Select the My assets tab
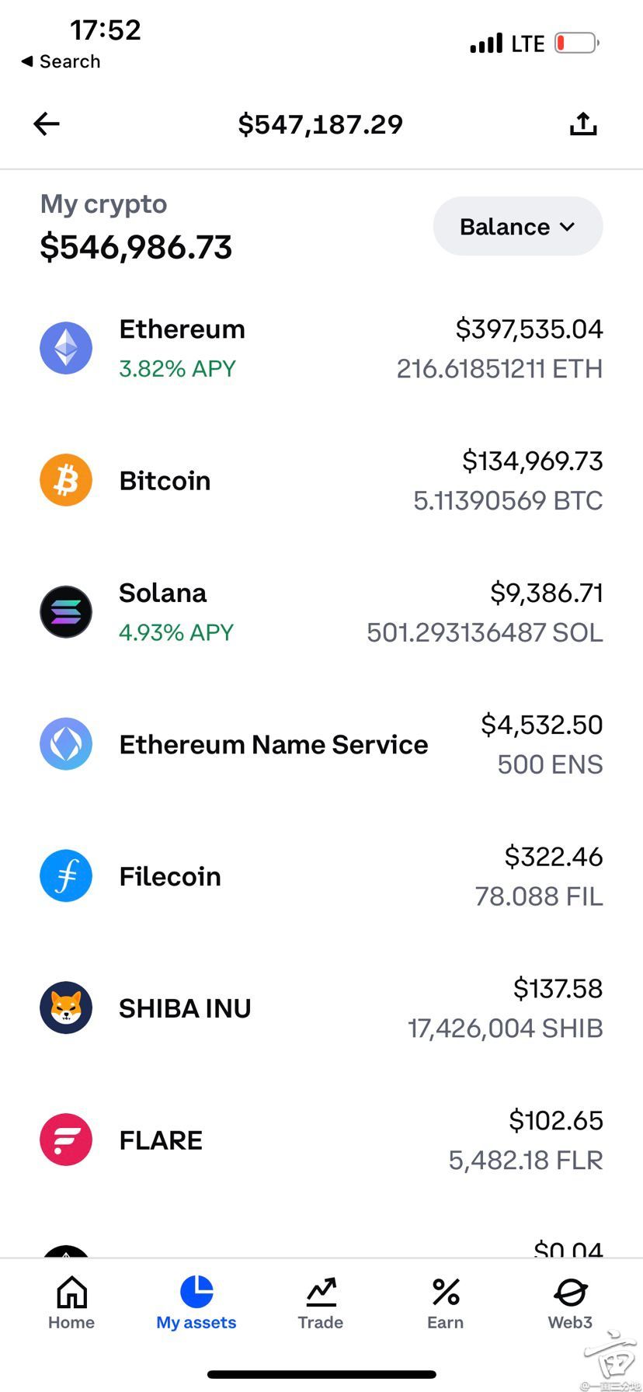The height and width of the screenshot is (1392, 643). point(196,1303)
